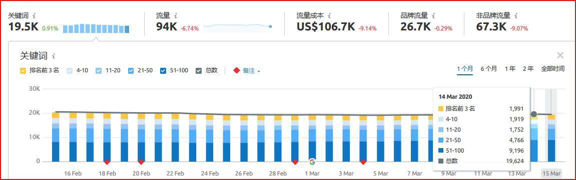Click the US$106.7K traffic cost value
The height and width of the screenshot is (180, 576).
326,27
